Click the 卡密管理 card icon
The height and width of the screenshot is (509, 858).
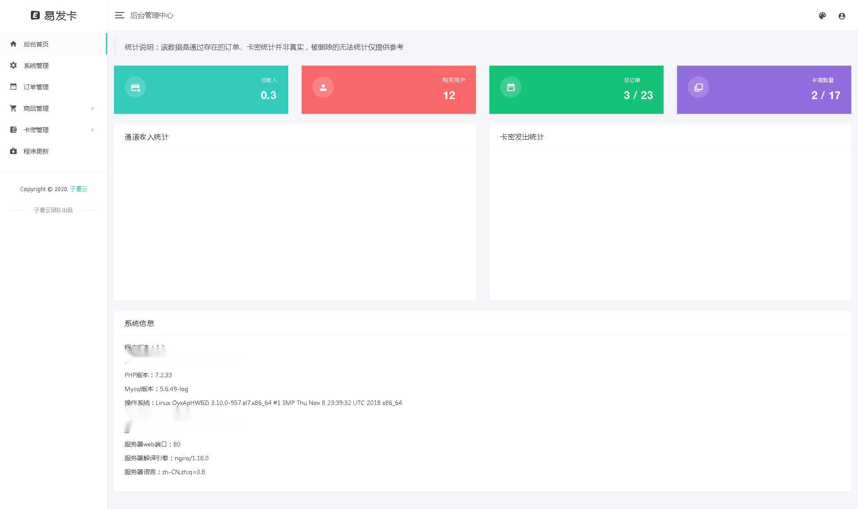[x=13, y=130]
